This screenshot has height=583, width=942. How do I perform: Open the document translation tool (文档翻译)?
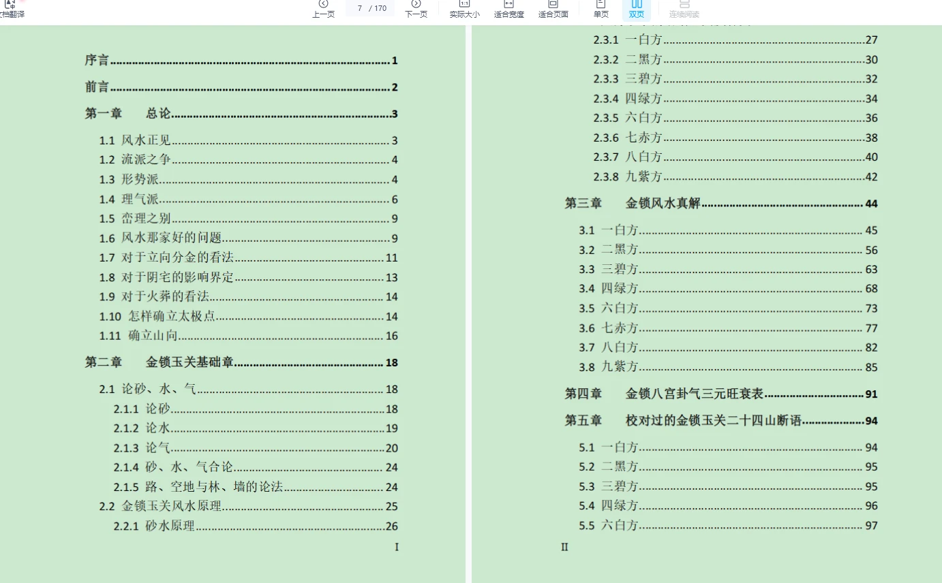tap(10, 10)
